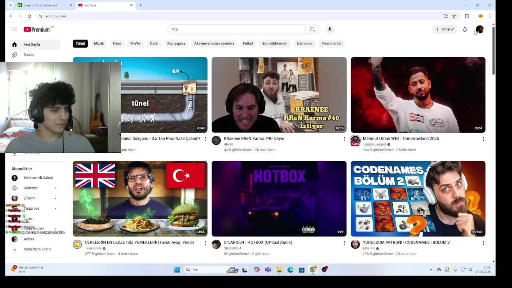Screen dimensions: 512x288
Task: Open RRaenee subscription channel
Action: [x=34, y=188]
